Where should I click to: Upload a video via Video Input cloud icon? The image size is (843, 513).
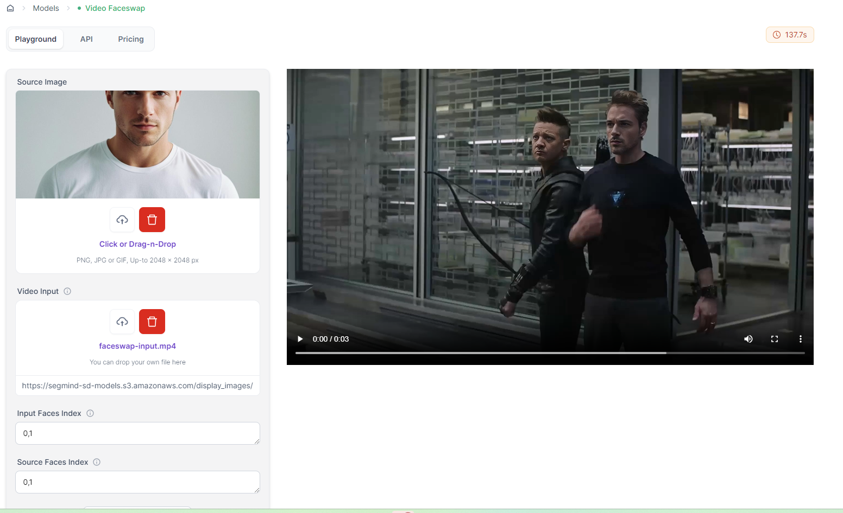[x=122, y=322]
